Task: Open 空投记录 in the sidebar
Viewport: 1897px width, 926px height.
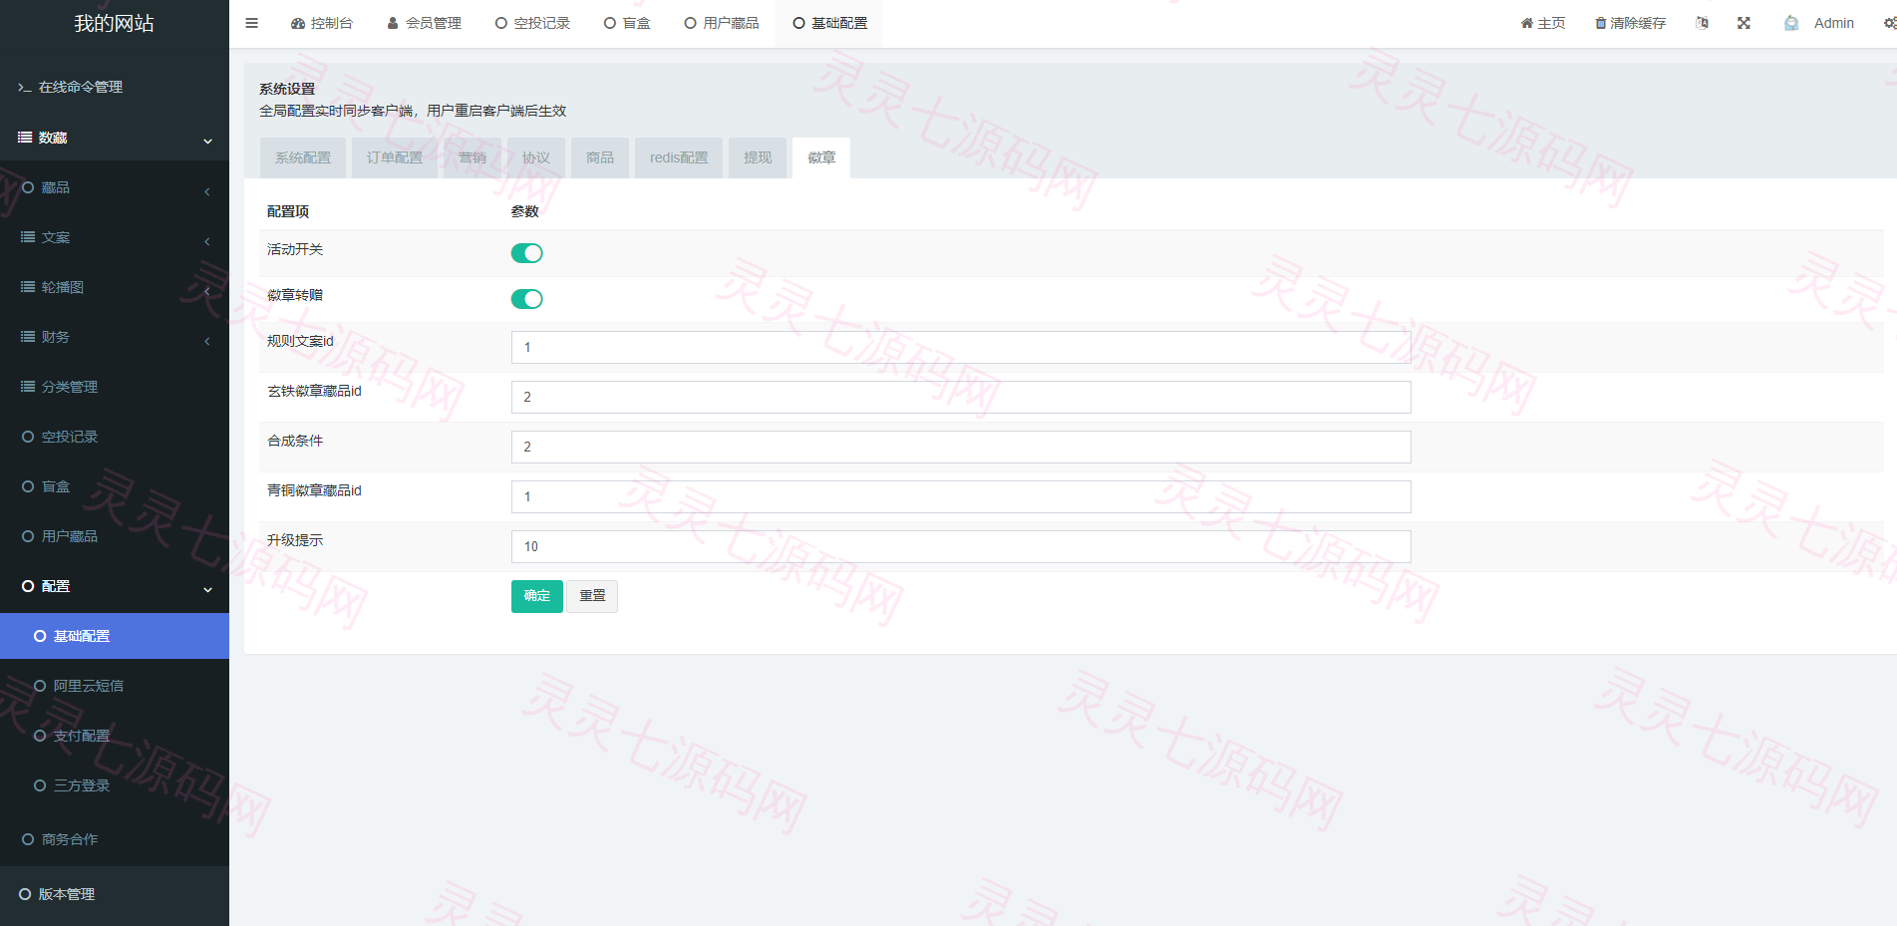Action: [x=115, y=437]
